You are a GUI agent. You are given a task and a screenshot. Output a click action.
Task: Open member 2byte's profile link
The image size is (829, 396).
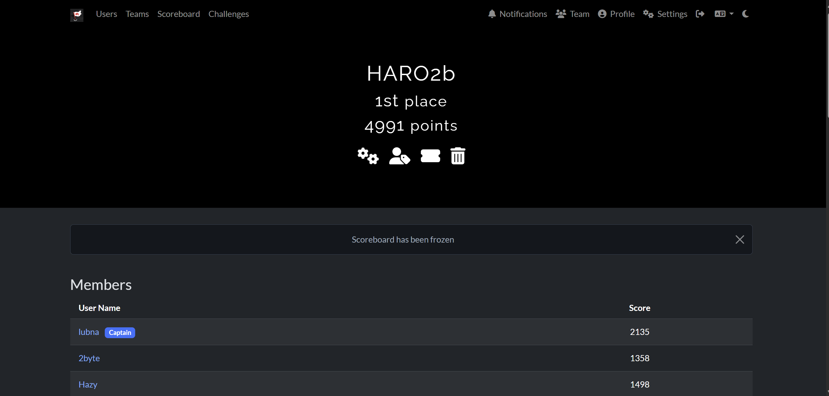point(89,358)
